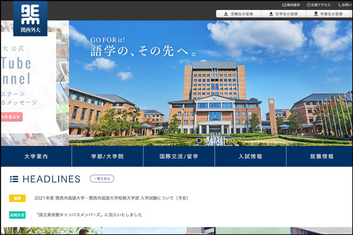Expand the 学部/大学院 navigation menu

point(107,156)
